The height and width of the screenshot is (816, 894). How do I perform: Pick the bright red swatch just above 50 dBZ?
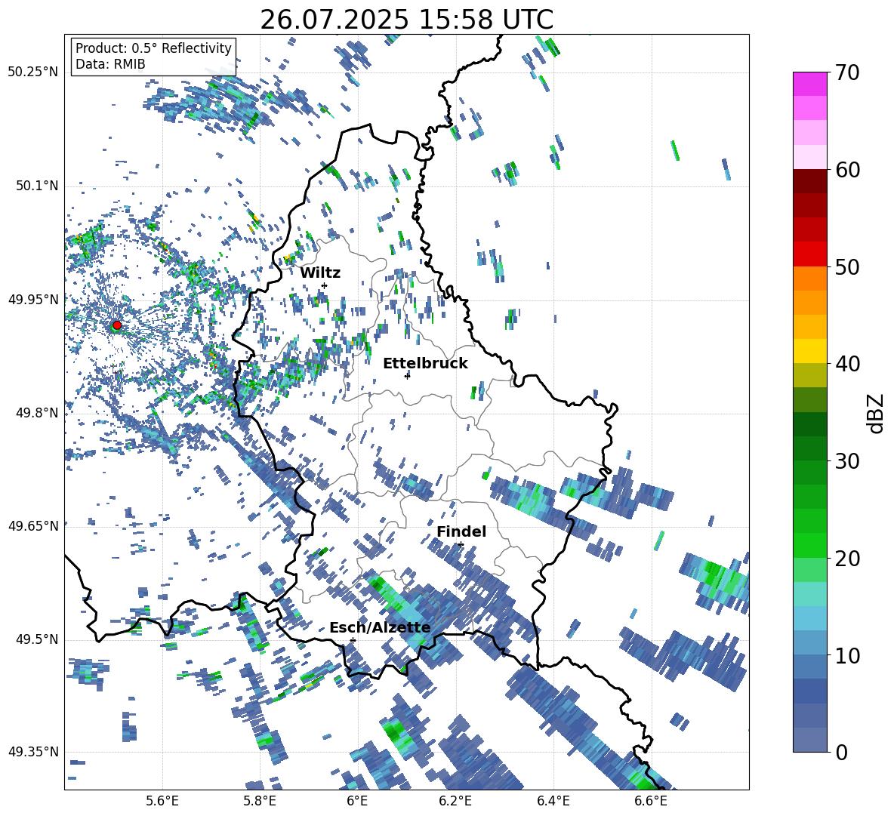click(x=809, y=254)
